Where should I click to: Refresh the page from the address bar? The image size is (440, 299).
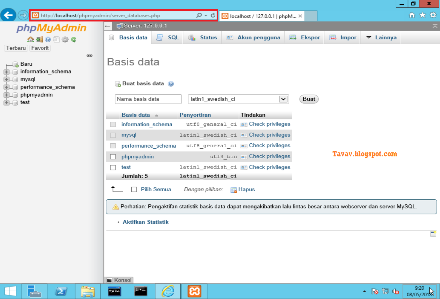click(x=213, y=15)
